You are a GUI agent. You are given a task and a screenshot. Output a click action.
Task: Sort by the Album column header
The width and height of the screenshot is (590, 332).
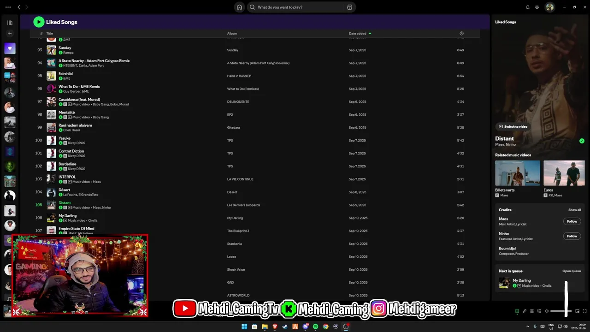click(232, 34)
